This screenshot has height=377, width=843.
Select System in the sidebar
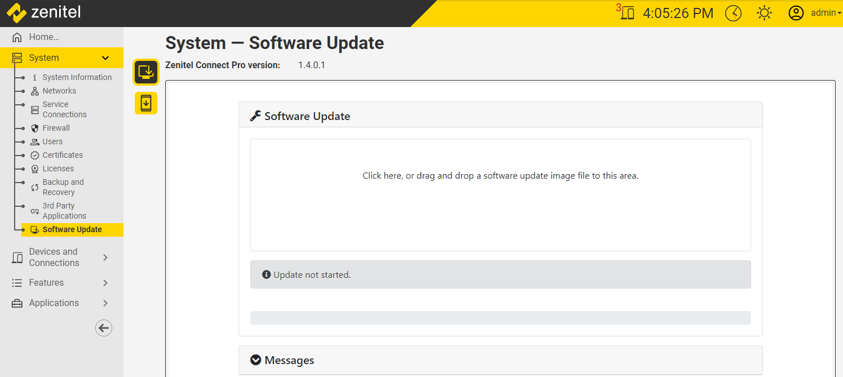coord(61,57)
